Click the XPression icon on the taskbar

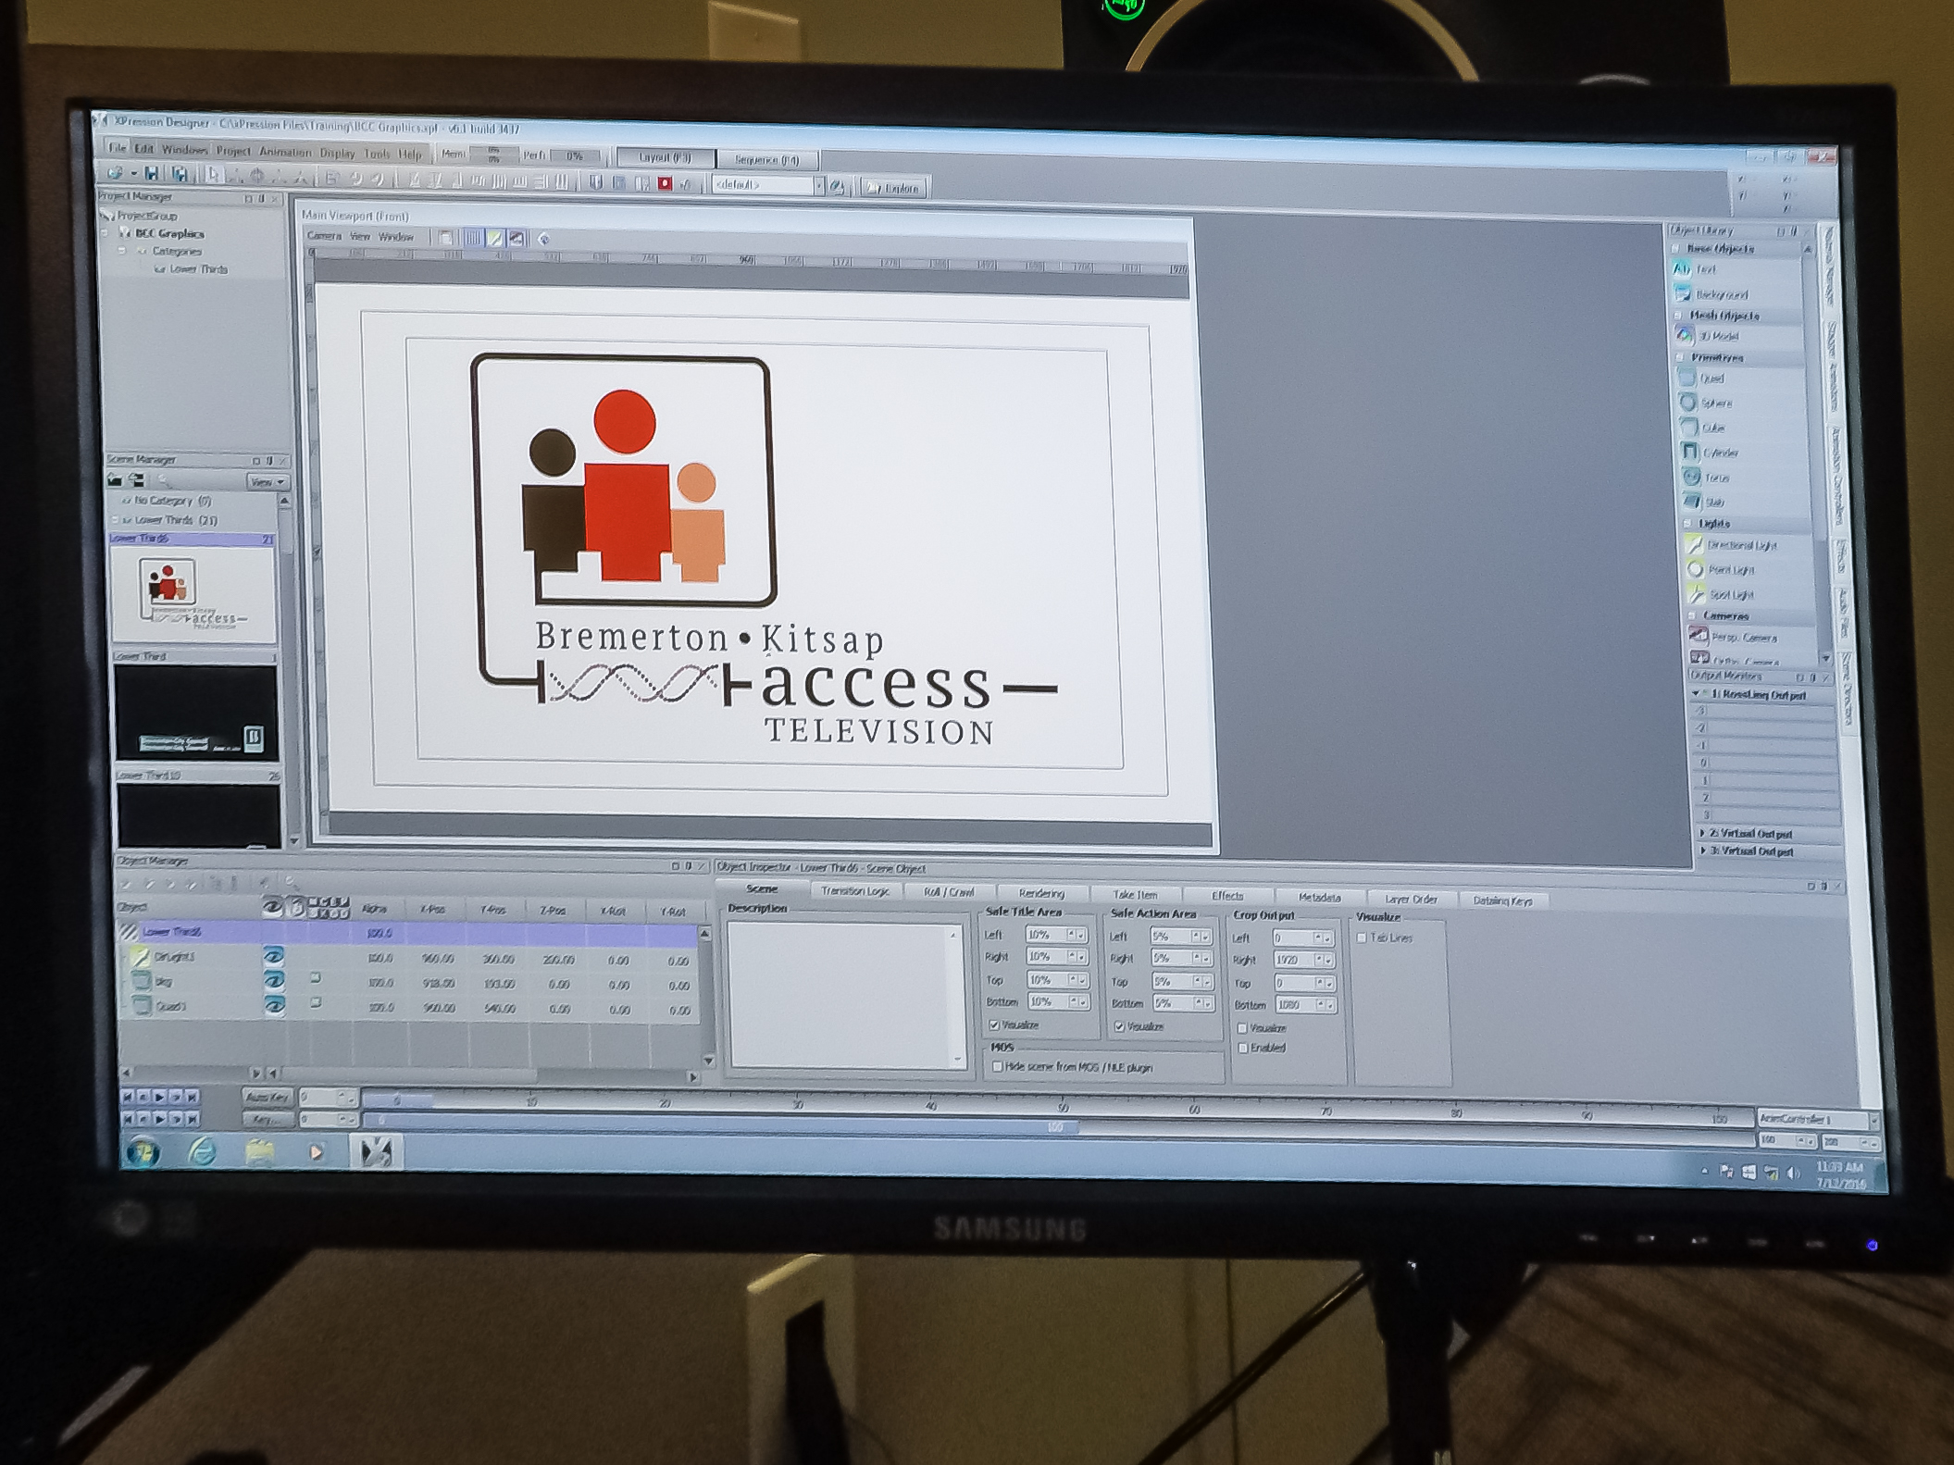(x=376, y=1152)
